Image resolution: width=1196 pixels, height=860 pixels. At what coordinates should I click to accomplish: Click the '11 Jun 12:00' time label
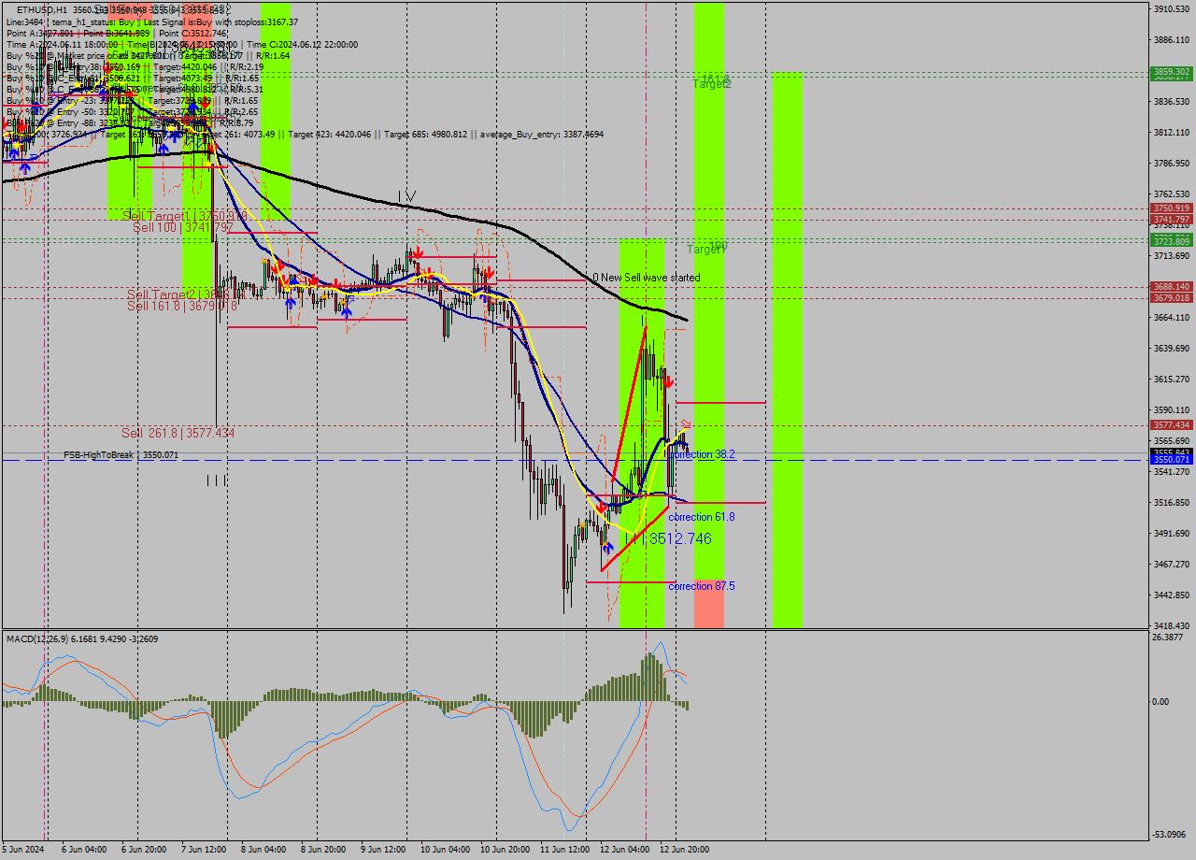tap(564, 850)
